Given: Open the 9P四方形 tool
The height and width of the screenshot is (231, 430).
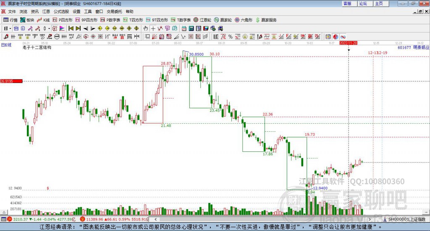Looking at the screenshot, I should coord(87,20).
